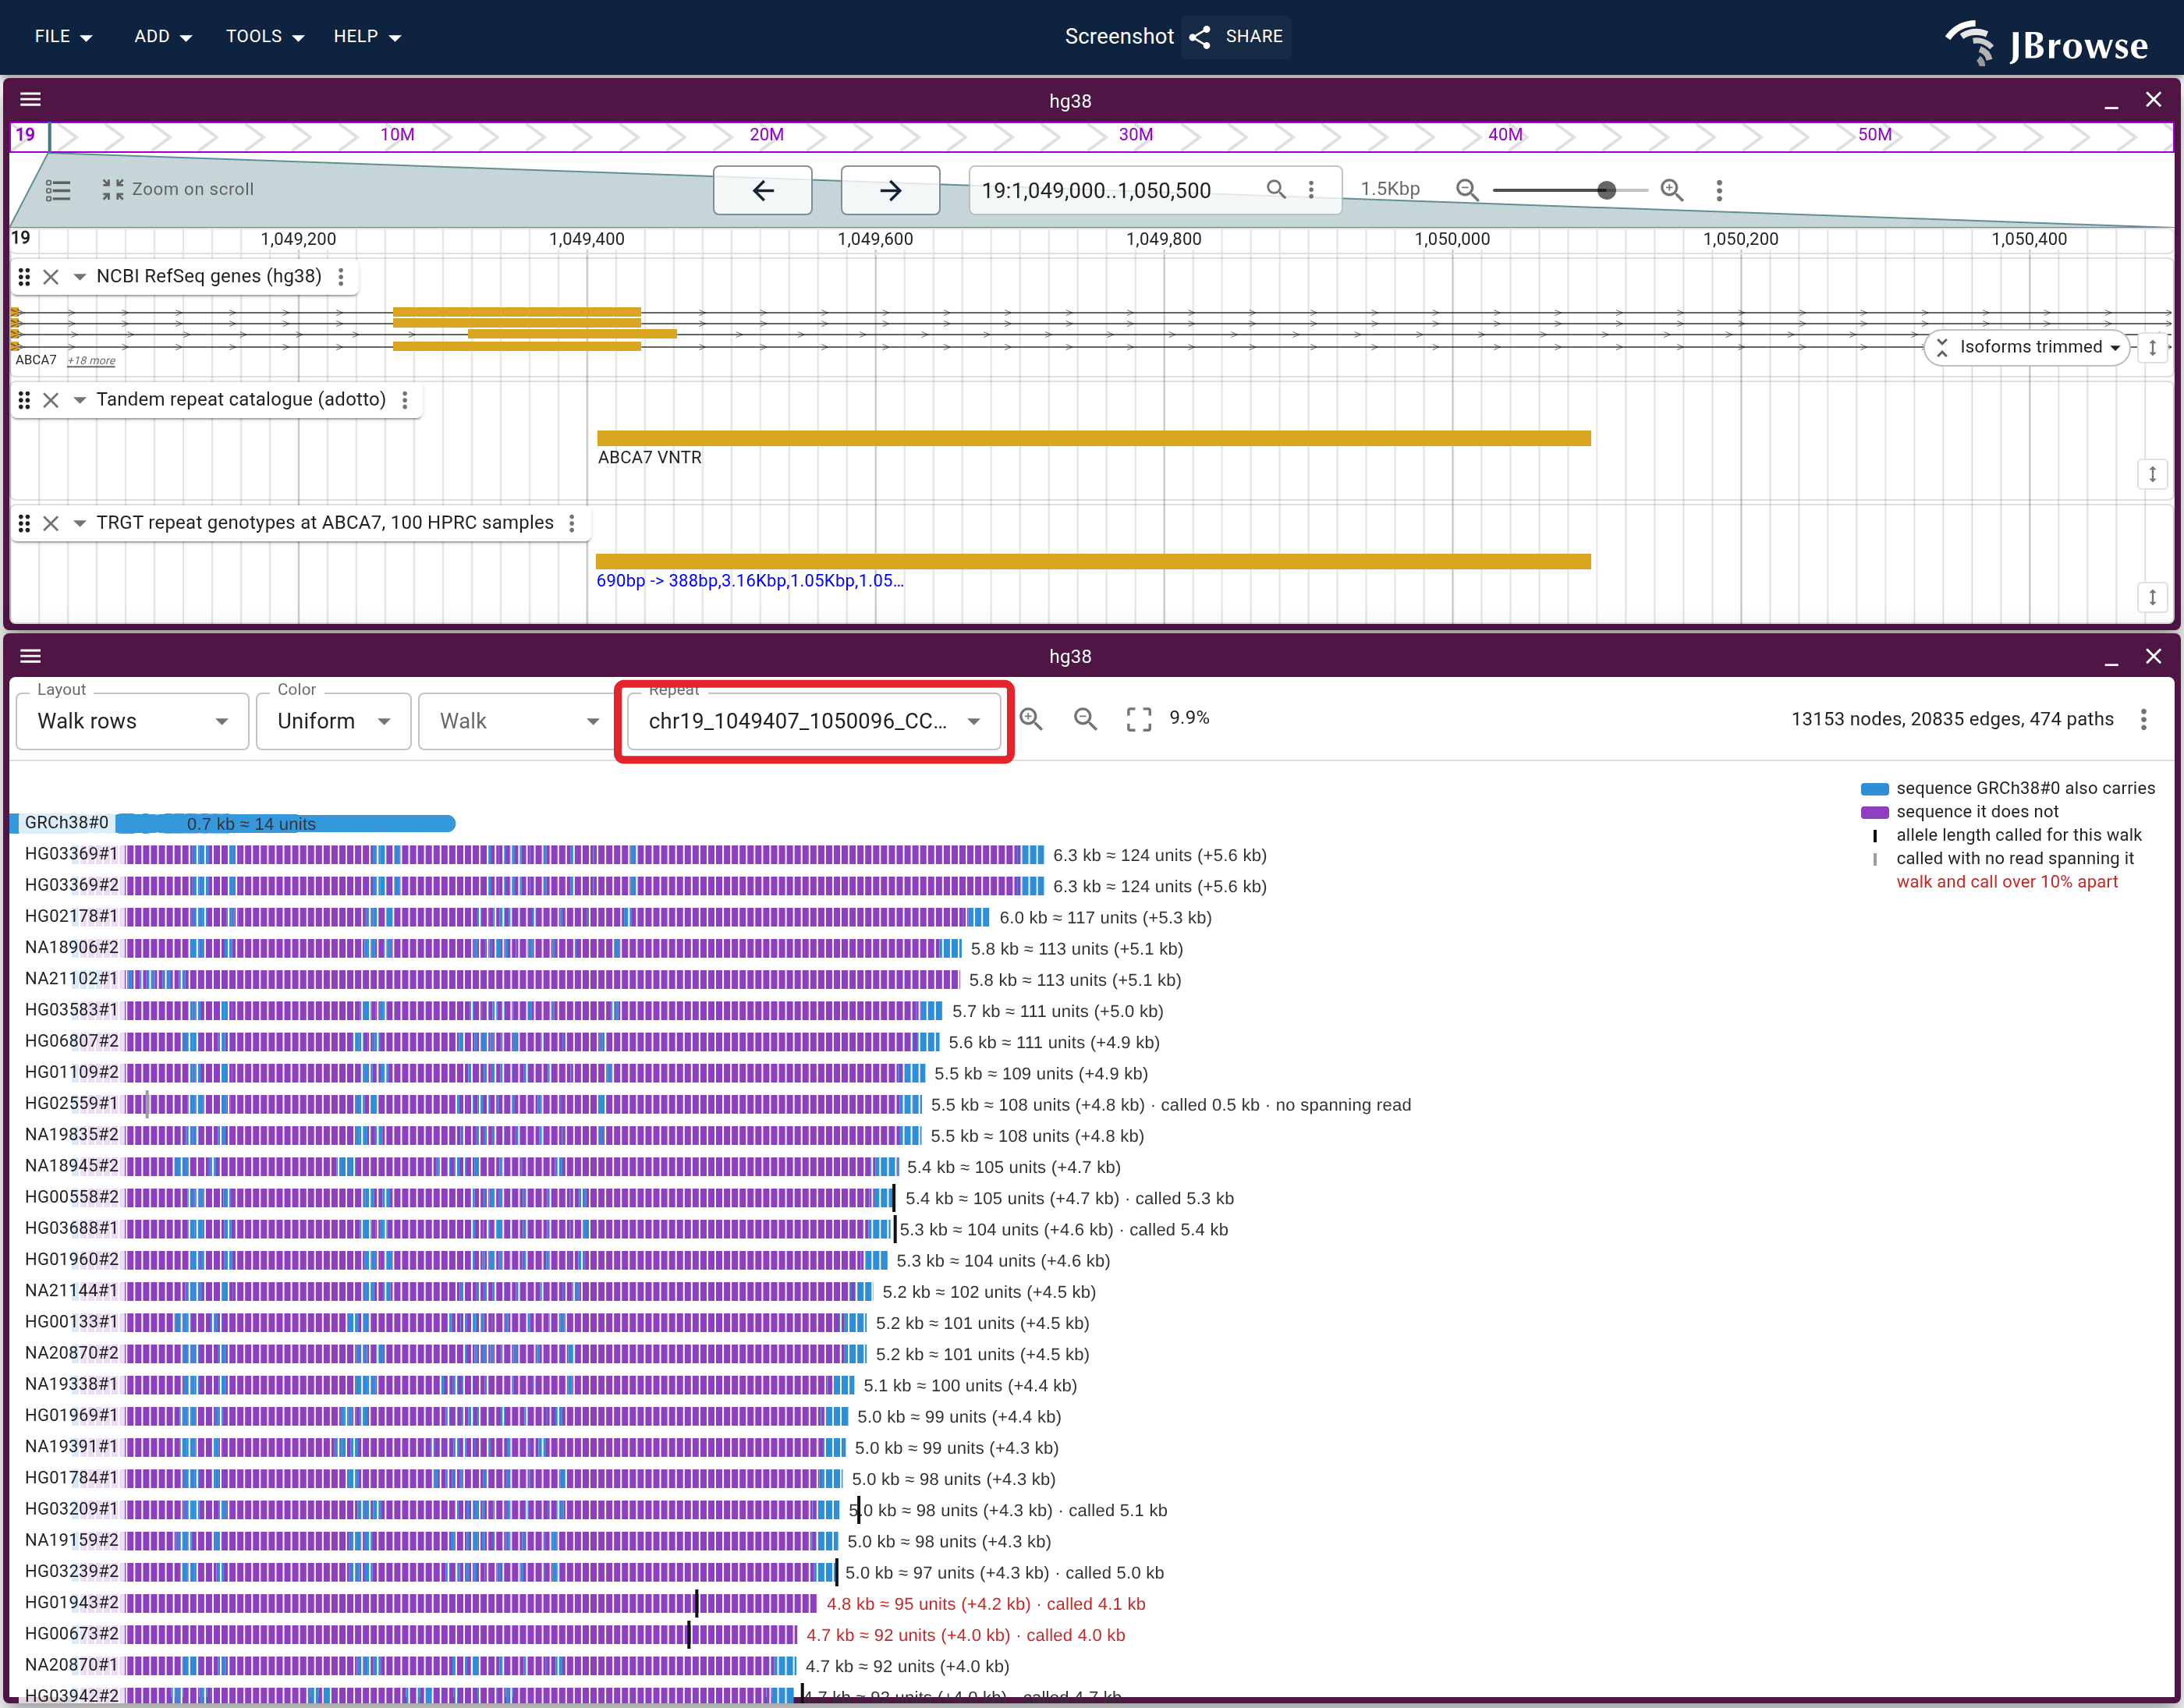Select the NA18906#2 walk label
The image size is (2184, 1708).
click(71, 948)
